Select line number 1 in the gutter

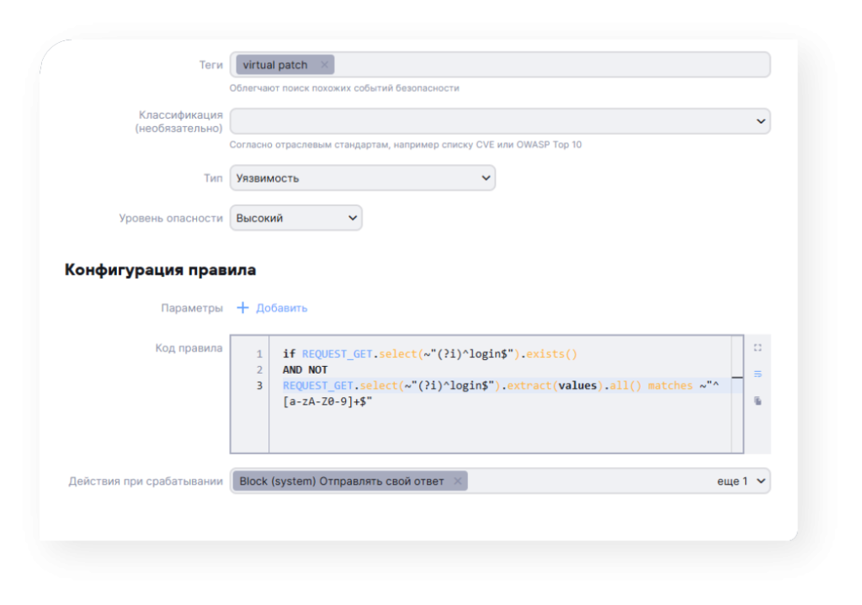pyautogui.click(x=259, y=354)
